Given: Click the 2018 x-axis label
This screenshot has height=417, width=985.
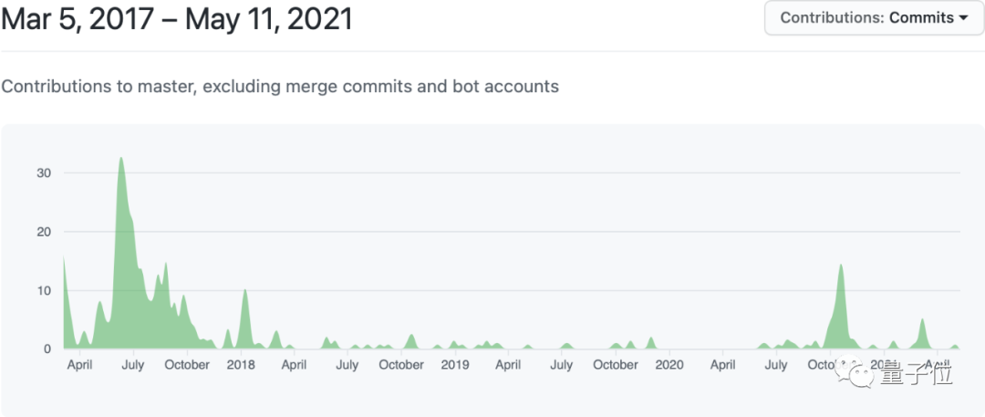Looking at the screenshot, I should coord(241,365).
